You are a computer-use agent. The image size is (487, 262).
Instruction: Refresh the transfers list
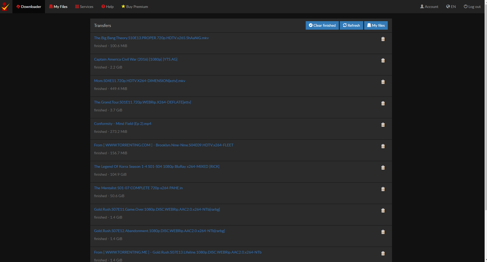point(351,25)
